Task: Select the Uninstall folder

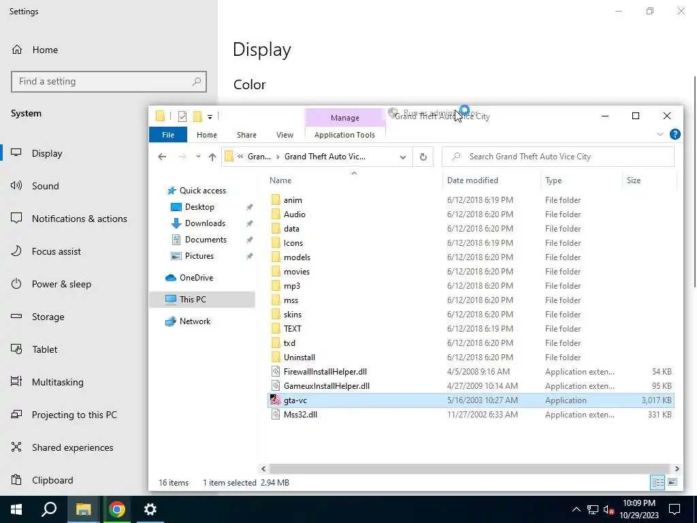Action: pos(299,357)
